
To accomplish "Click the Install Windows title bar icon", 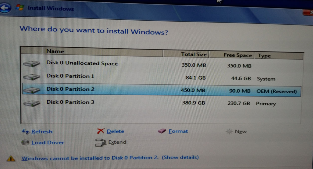I will 19,7.
